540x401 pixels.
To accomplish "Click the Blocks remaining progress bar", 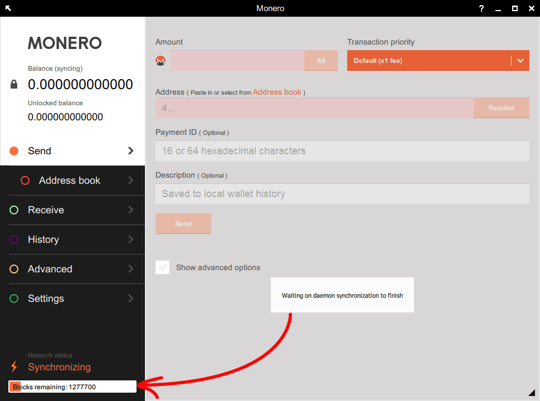I will (72, 387).
